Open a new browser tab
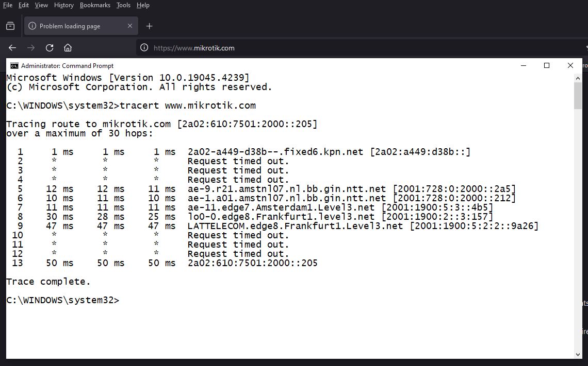Screen dimensions: 588x366 pos(149,26)
